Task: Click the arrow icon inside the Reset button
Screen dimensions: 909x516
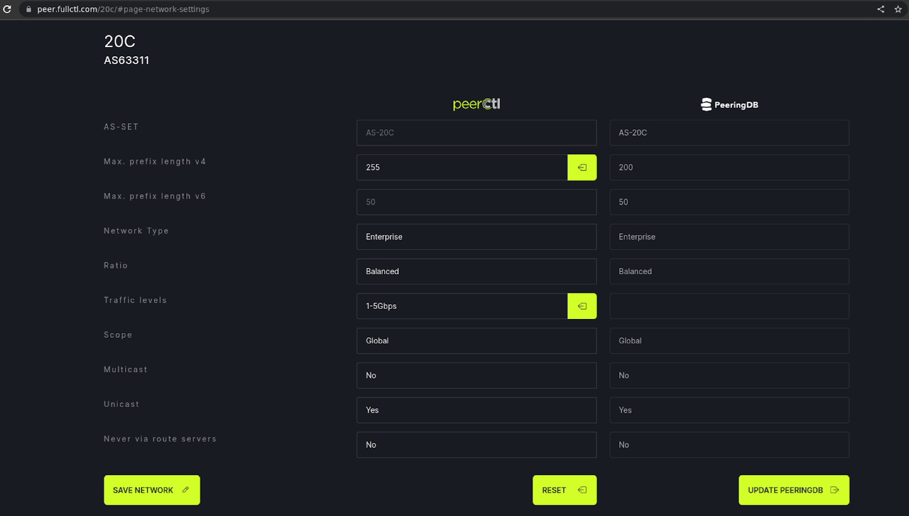Action: (x=581, y=489)
